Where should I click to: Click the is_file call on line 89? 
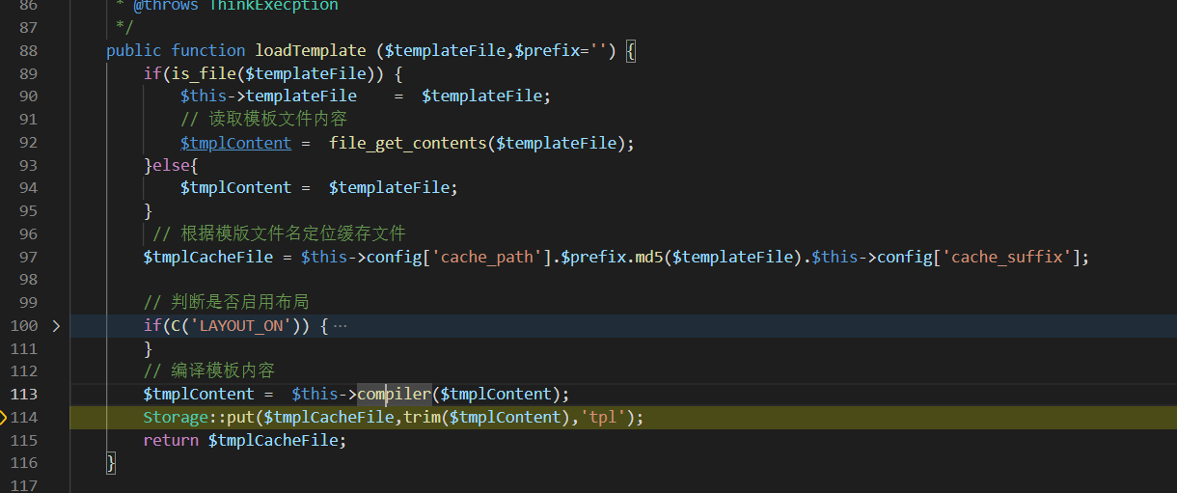(203, 73)
